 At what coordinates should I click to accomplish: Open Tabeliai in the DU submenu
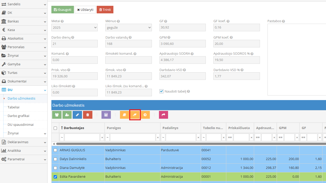tap(14, 107)
